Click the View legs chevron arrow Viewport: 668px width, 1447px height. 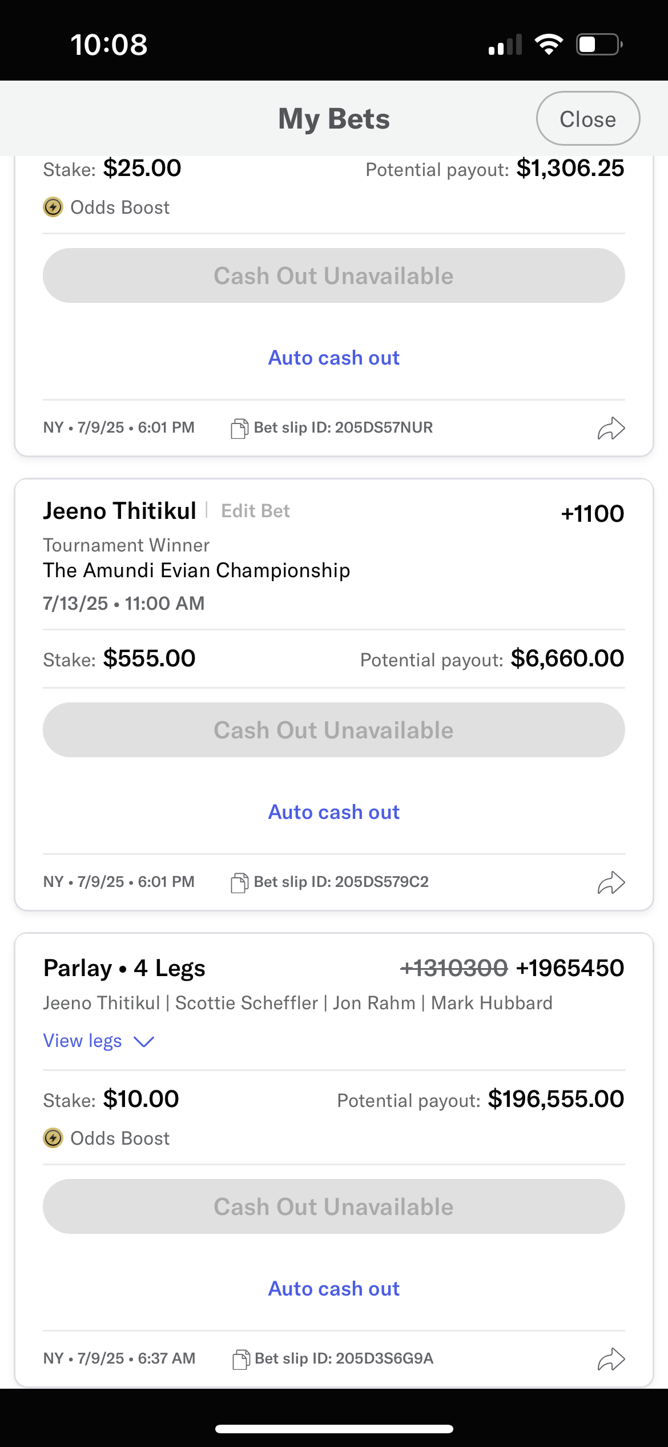point(144,1042)
